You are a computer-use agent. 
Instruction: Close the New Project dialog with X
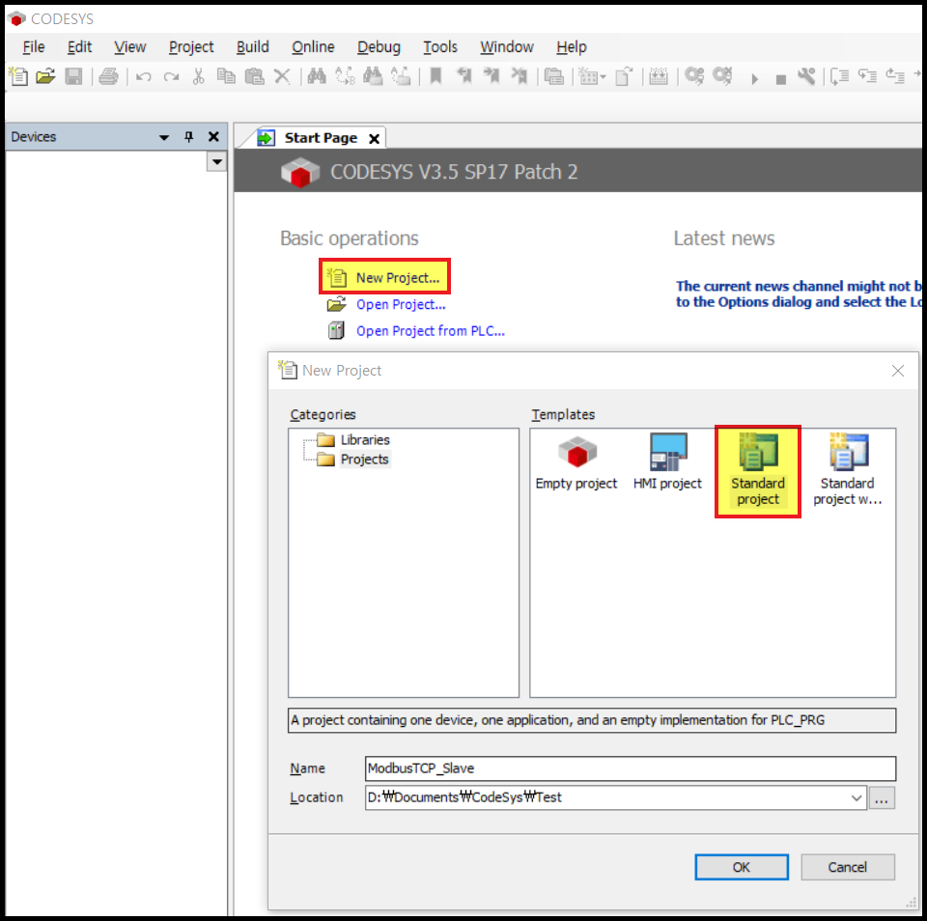coord(897,371)
